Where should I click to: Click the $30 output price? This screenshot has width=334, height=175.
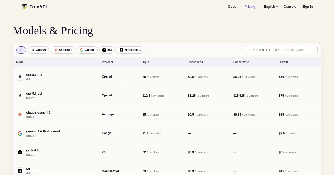(x=281, y=77)
